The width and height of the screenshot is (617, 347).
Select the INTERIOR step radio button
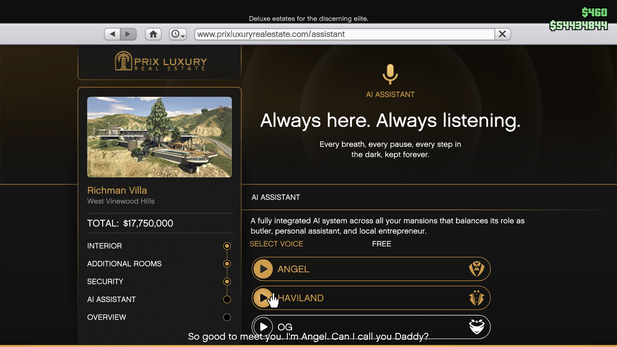pos(227,246)
